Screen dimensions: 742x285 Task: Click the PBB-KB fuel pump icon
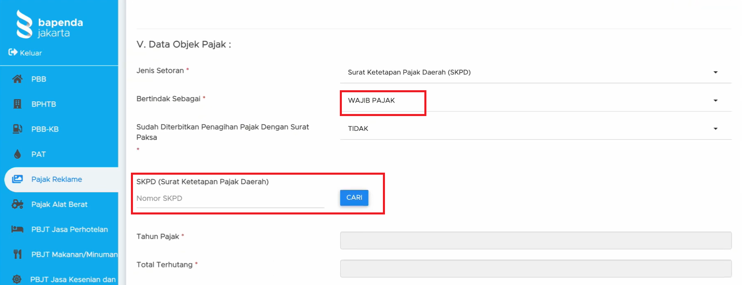click(x=17, y=129)
